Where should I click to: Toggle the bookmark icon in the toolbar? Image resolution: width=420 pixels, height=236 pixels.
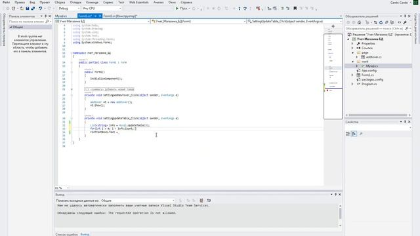pos(295,9)
